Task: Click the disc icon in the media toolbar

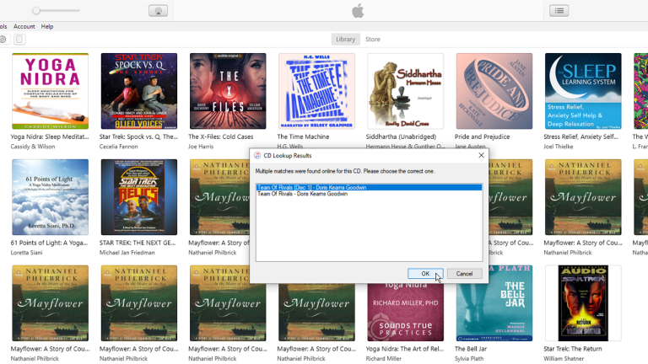Action: coord(3,40)
